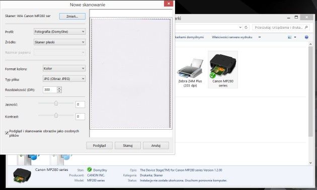The height and width of the screenshot is (190, 317).
Task: Click the Anuluj button
Action: click(x=156, y=146)
